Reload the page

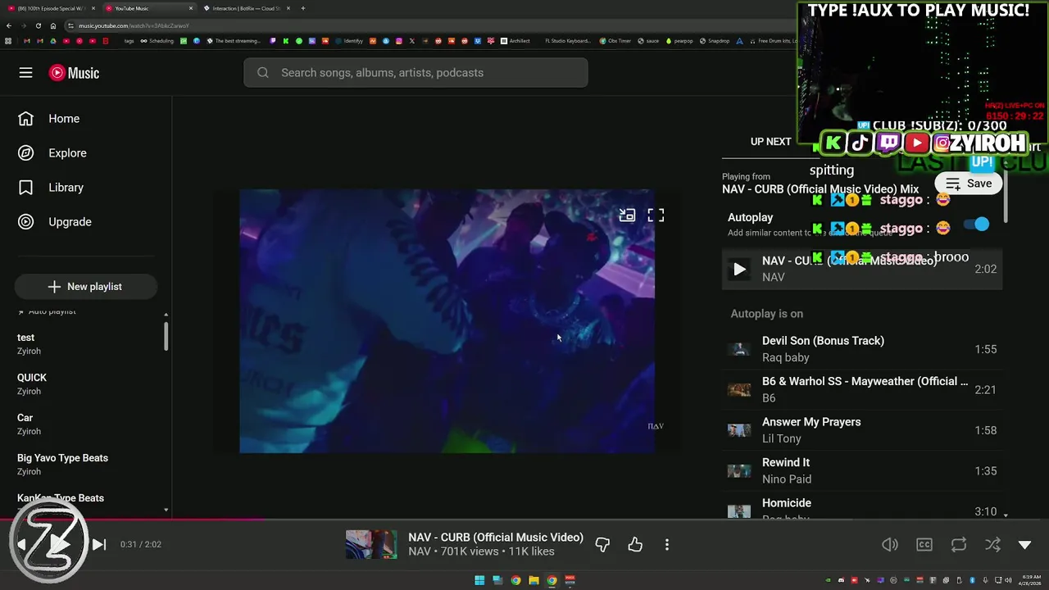38,25
